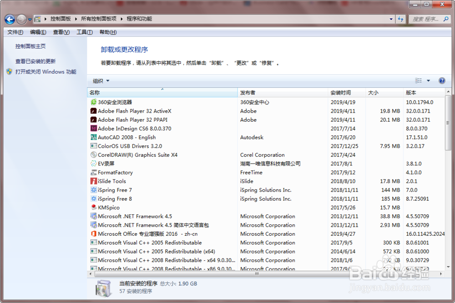Image resolution: width=455 pixels, height=303 pixels.
Task: Click the Forward navigation arrow button
Action: point(21,20)
